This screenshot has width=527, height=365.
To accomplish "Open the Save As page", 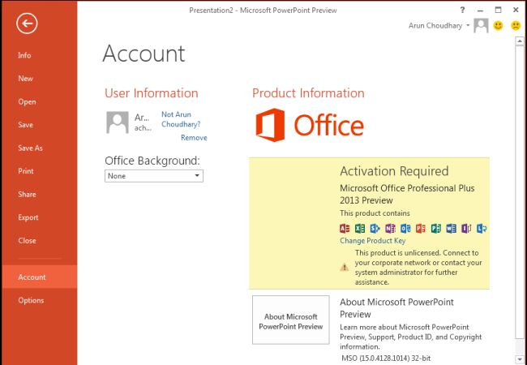I will click(x=30, y=148).
